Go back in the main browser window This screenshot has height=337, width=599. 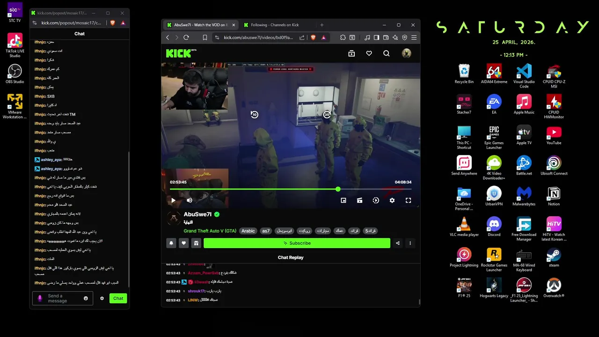pyautogui.click(x=168, y=37)
